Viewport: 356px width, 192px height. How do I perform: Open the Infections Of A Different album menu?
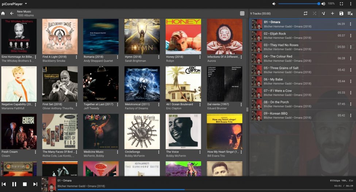241,57
